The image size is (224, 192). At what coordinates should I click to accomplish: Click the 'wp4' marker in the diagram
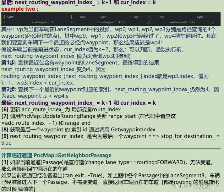click(x=200, y=17)
